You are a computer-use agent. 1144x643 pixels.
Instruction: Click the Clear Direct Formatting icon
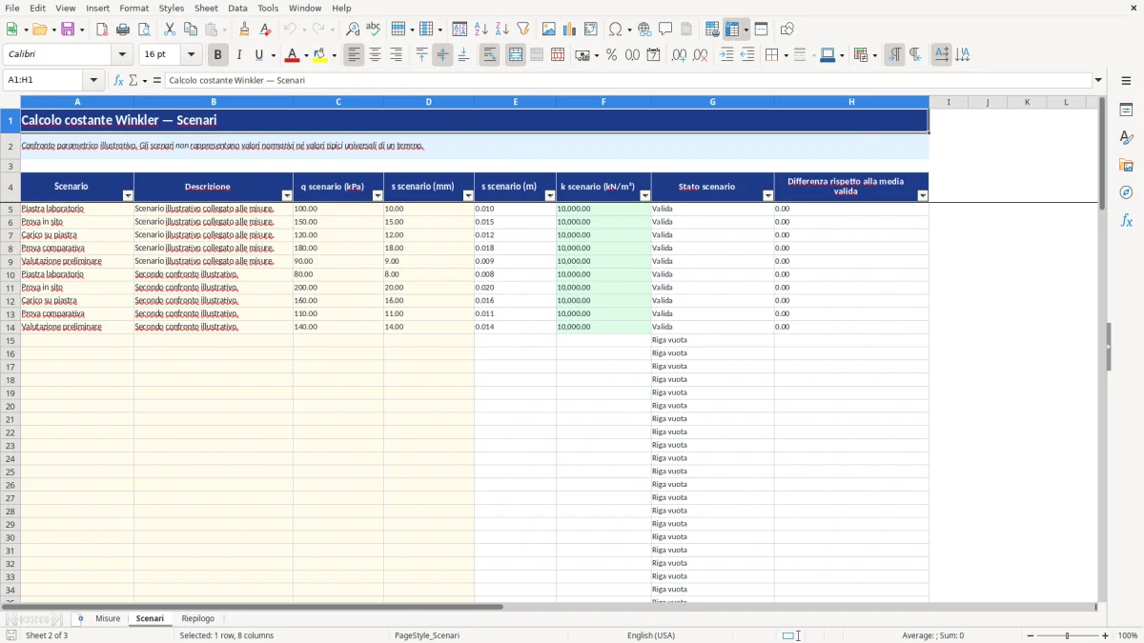[x=266, y=30]
